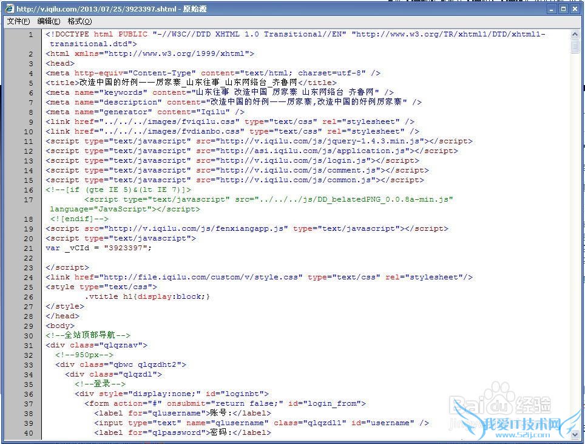Click the <html xmlns> tag line 2

click(x=150, y=54)
